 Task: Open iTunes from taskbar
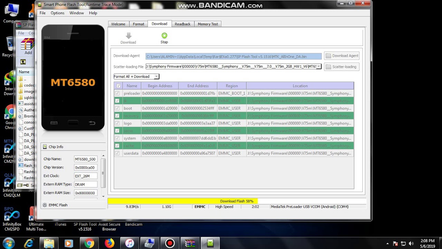[x=129, y=243]
